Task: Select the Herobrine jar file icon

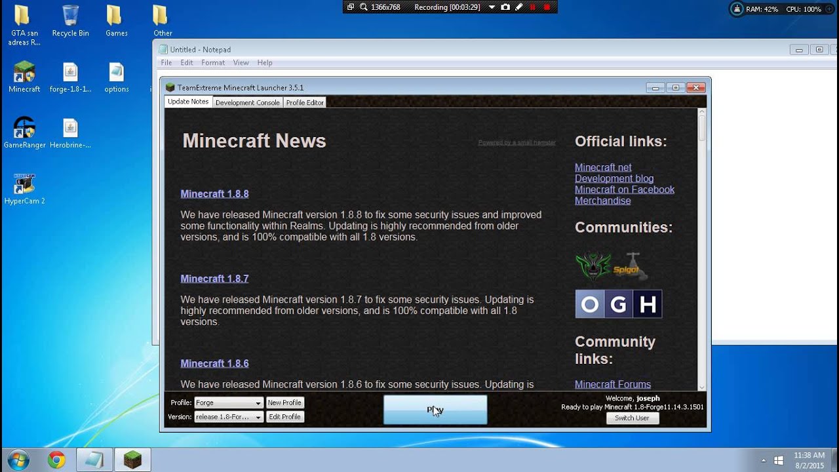Action: [x=70, y=133]
